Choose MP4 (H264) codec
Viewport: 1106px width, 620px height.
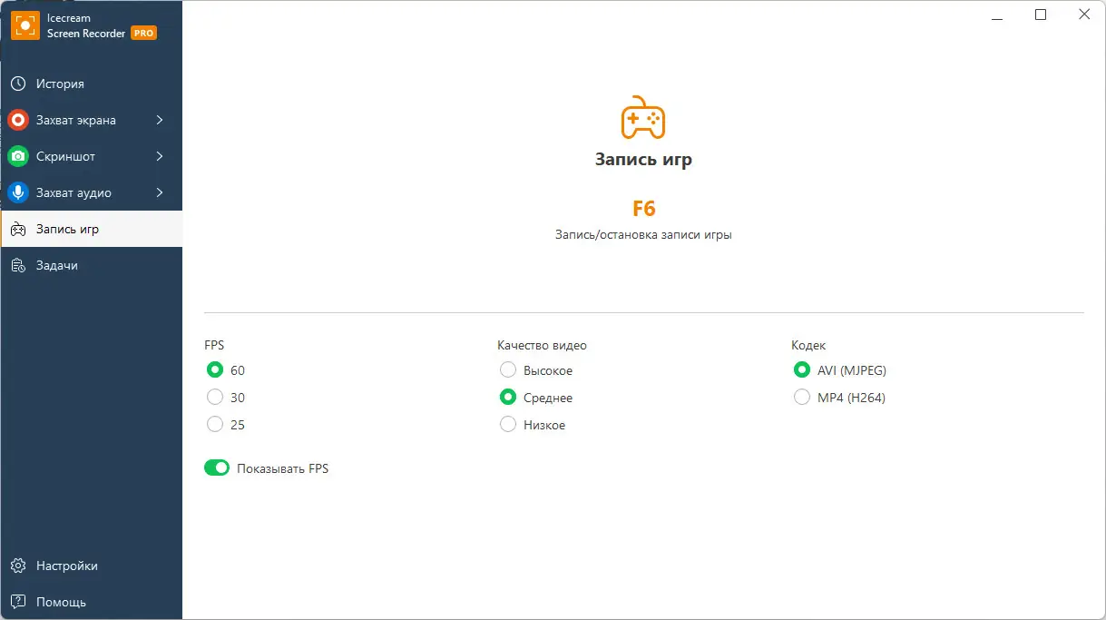[x=802, y=398]
